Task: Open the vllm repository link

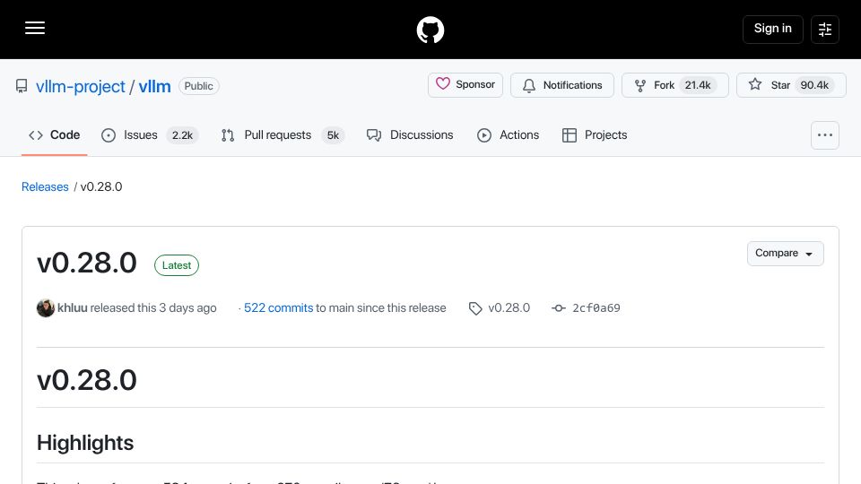Action: pyautogui.click(x=154, y=86)
